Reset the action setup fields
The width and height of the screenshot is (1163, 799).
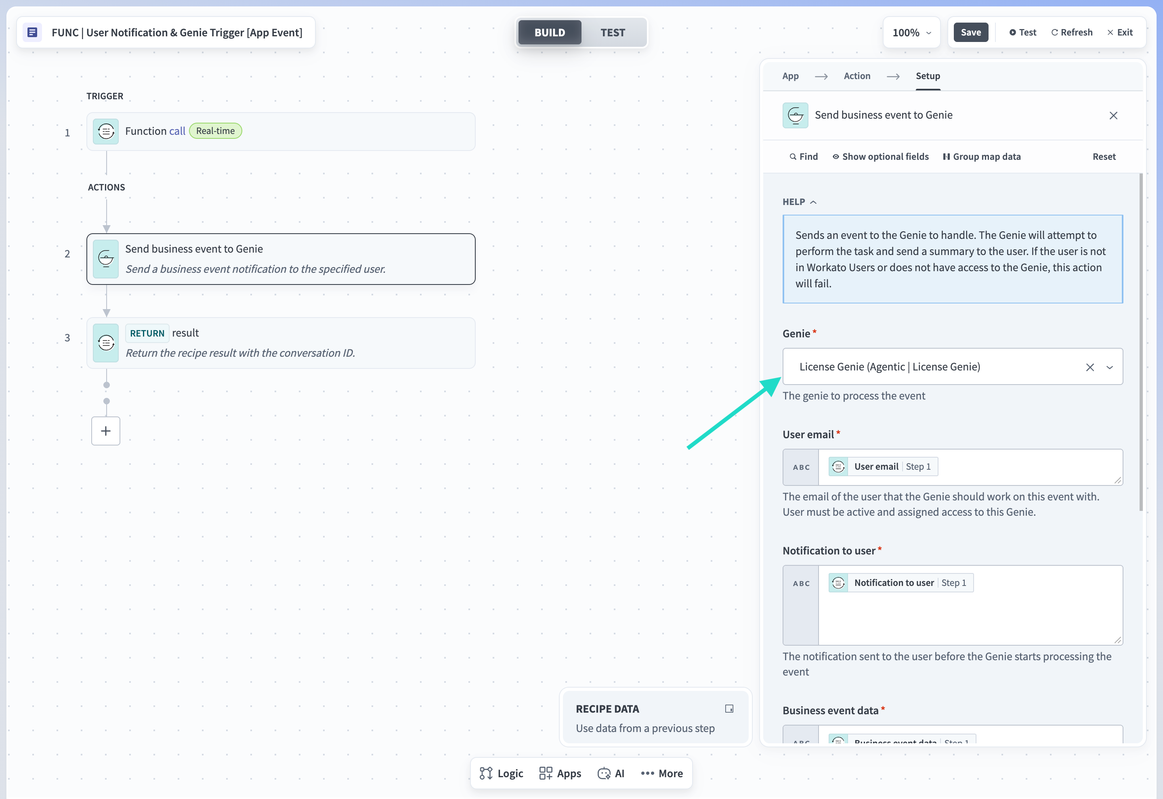pyautogui.click(x=1104, y=157)
